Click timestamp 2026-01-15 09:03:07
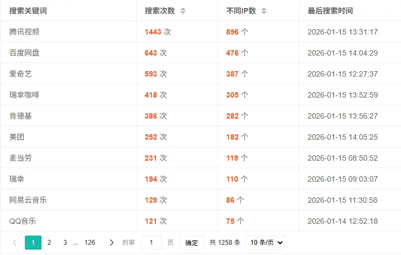This screenshot has height=255, width=401. (x=343, y=179)
